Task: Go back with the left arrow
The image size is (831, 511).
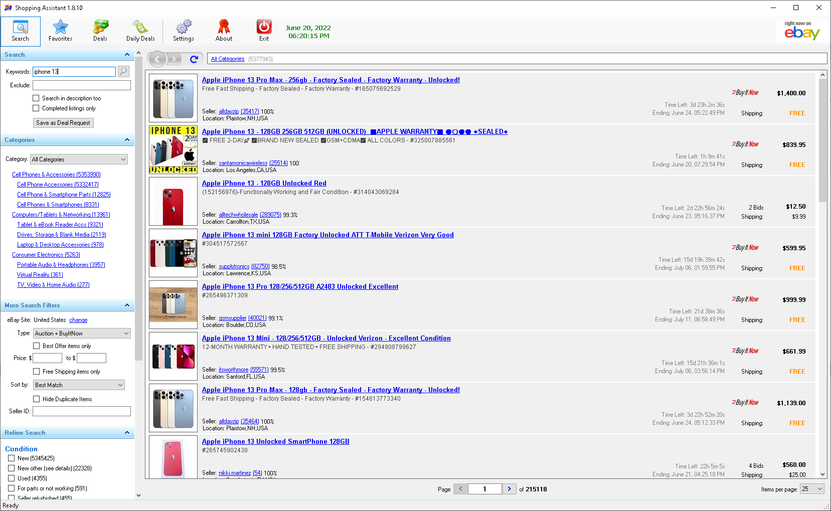Action: tap(157, 59)
